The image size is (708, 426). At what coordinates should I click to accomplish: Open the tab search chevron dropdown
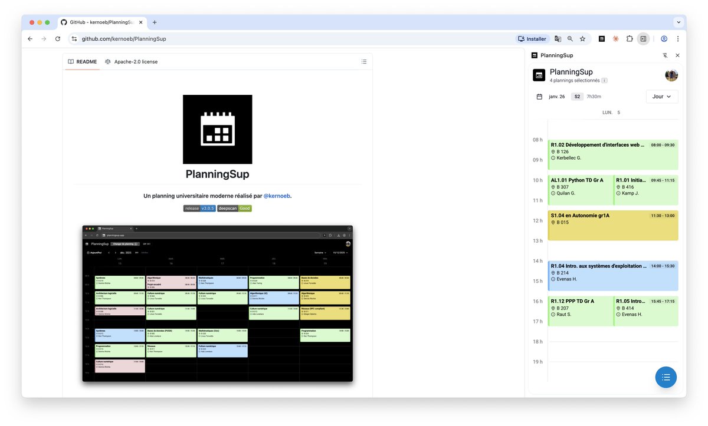(x=678, y=22)
